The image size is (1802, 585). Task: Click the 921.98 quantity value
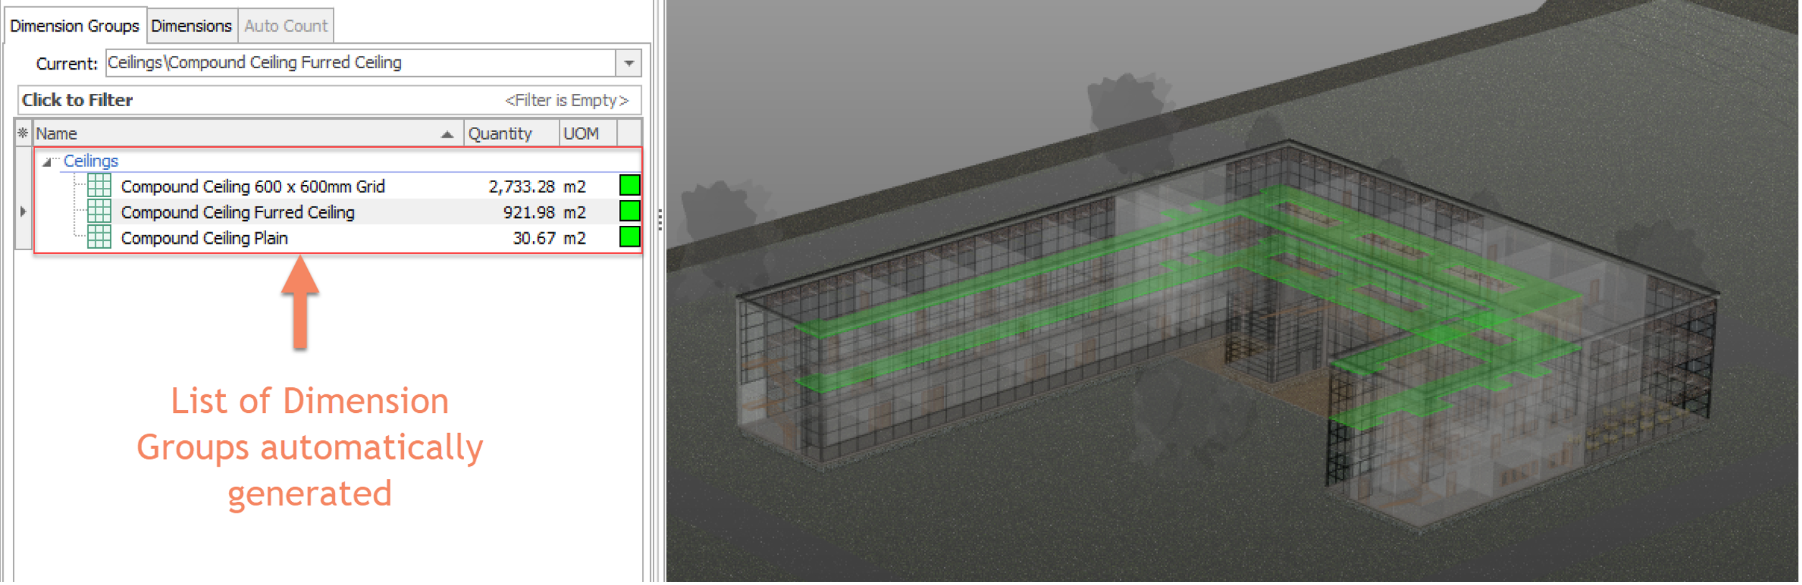tap(529, 213)
